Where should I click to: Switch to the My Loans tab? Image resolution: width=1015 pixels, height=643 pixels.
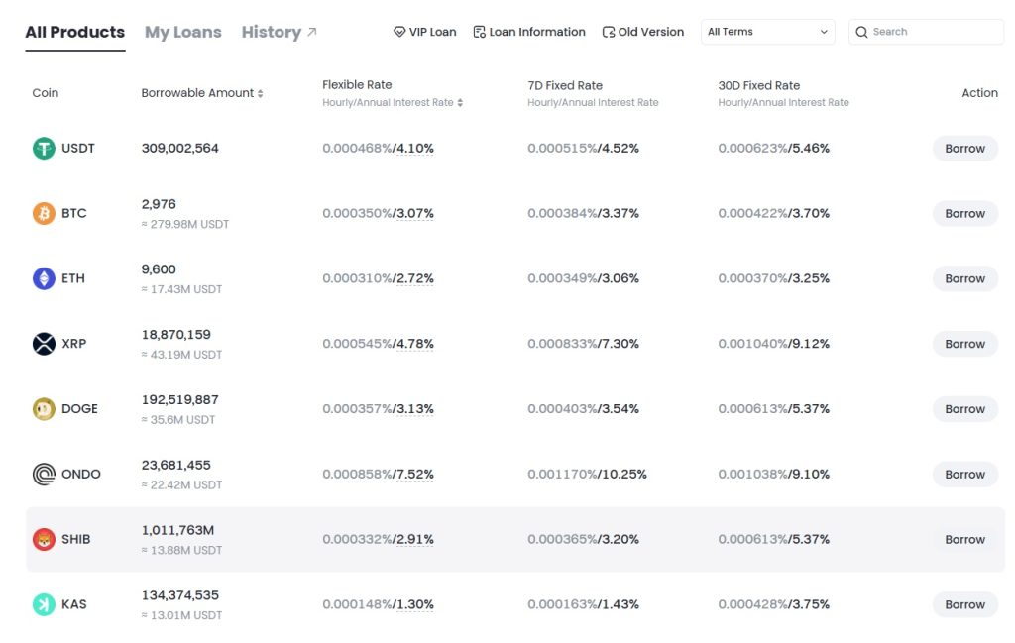click(x=182, y=31)
